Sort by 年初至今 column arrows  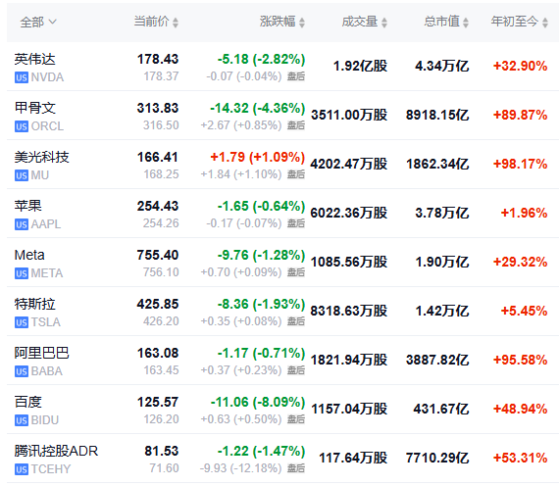coord(544,23)
